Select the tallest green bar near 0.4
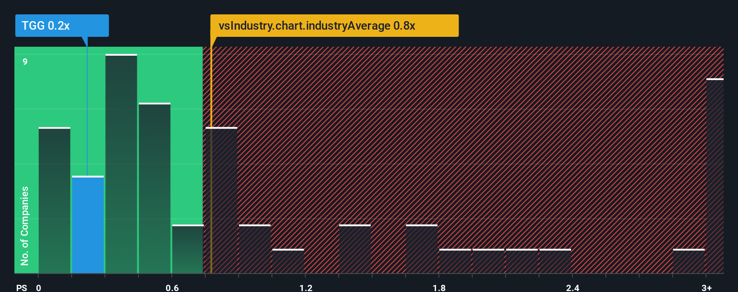Image resolution: width=738 pixels, height=292 pixels. coord(121,164)
